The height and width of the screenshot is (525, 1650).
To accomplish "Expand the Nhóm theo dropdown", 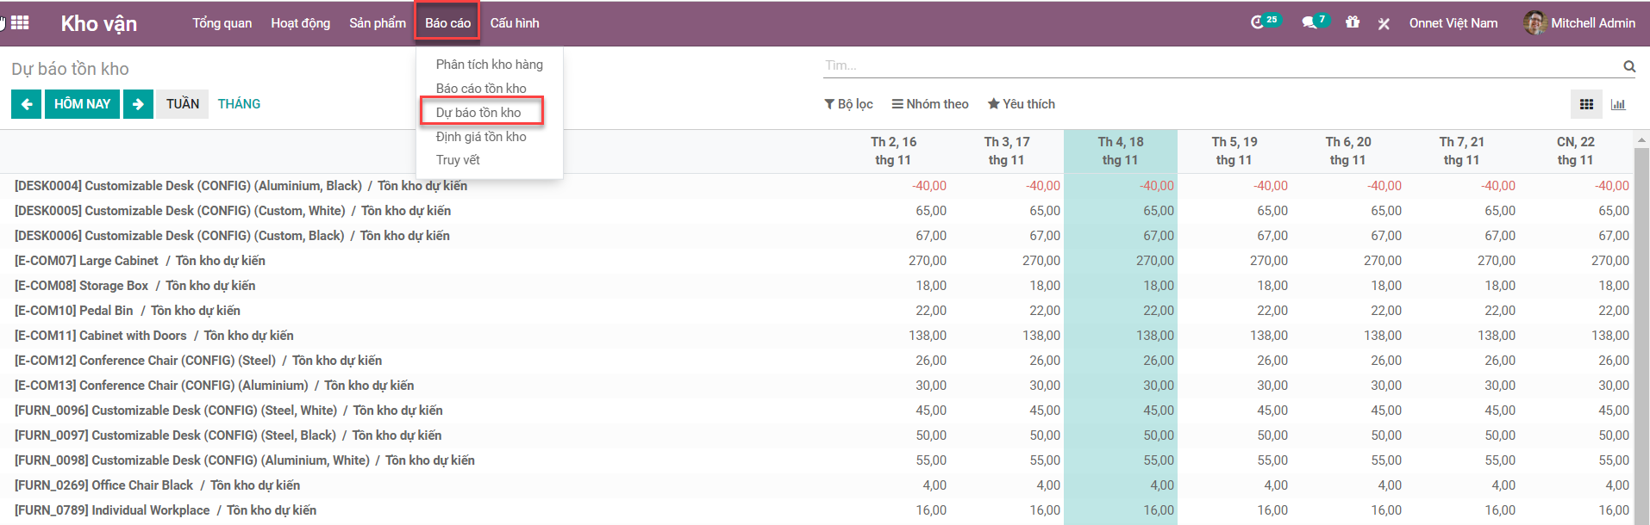I will pyautogui.click(x=930, y=104).
